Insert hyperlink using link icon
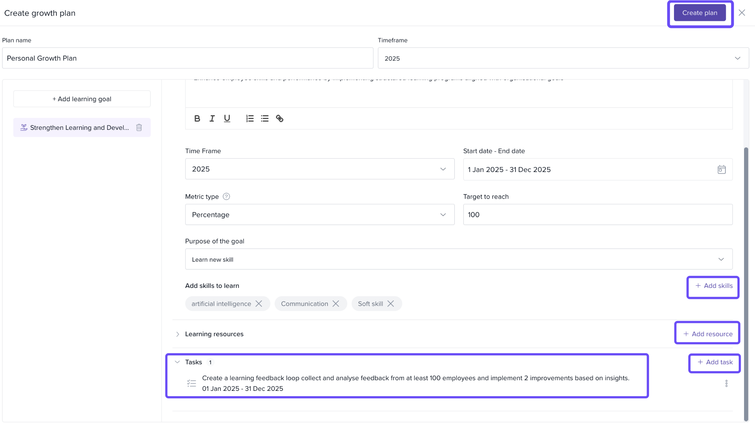The height and width of the screenshot is (437, 755). click(280, 119)
